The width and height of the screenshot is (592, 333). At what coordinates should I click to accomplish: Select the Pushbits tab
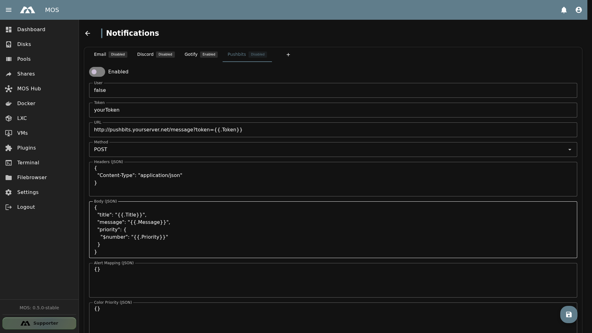[247, 55]
